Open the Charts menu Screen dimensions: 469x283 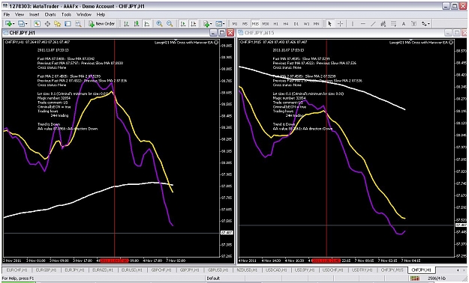50,14
